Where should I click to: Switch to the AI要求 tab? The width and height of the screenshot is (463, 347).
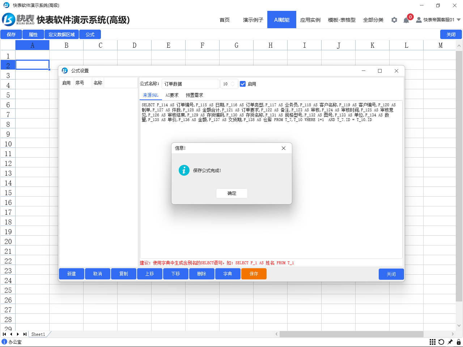click(172, 95)
